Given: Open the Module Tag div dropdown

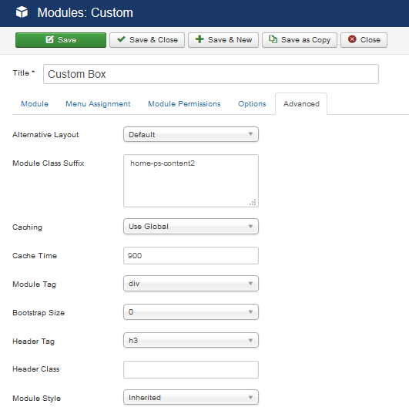Looking at the screenshot, I should [191, 283].
